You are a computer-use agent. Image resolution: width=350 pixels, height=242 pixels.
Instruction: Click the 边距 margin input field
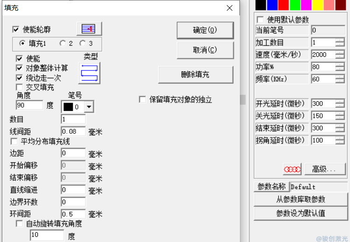[73, 153]
